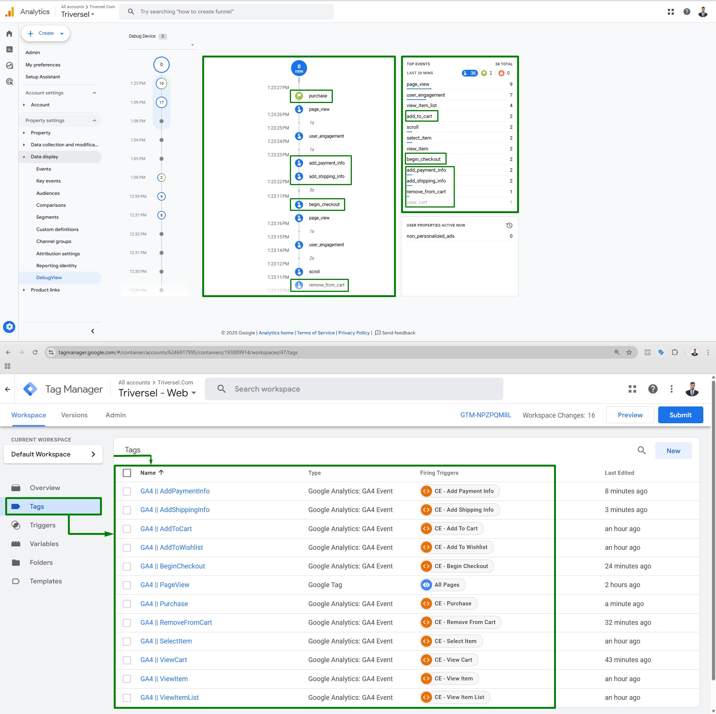This screenshot has height=714, width=716.
Task: Click the search icon in Tags panel
Action: 641,450
